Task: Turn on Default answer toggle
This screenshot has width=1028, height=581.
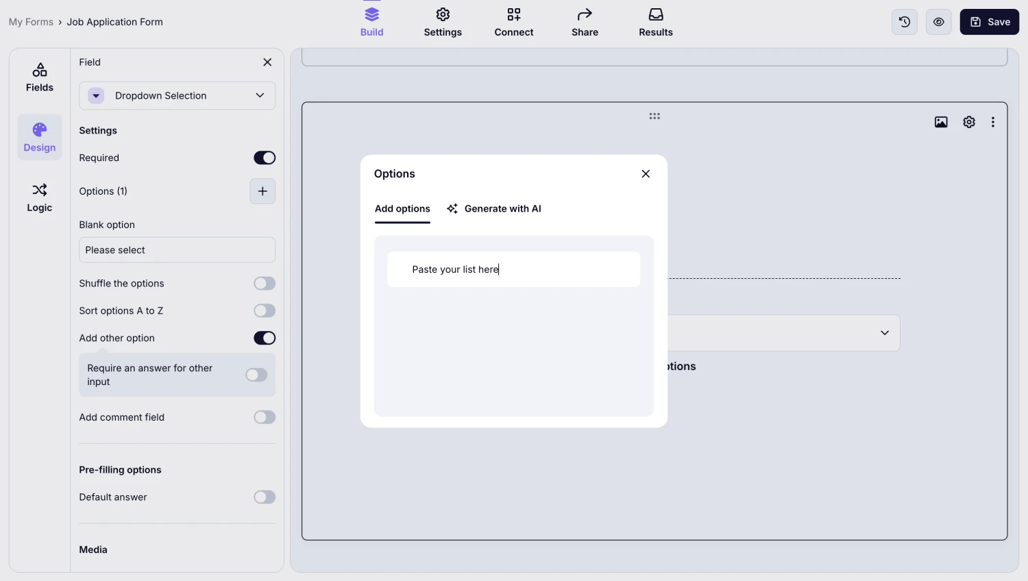Action: [265, 497]
